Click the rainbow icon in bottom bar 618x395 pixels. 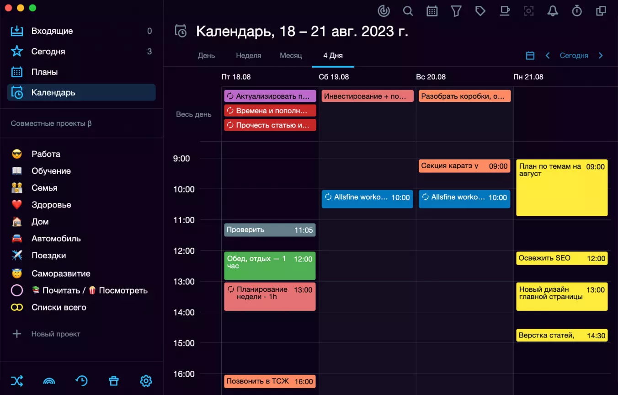click(x=49, y=381)
